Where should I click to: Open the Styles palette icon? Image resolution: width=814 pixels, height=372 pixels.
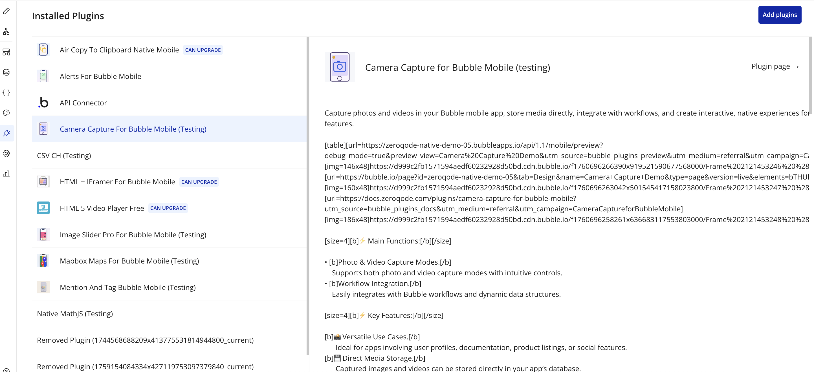coord(6,113)
